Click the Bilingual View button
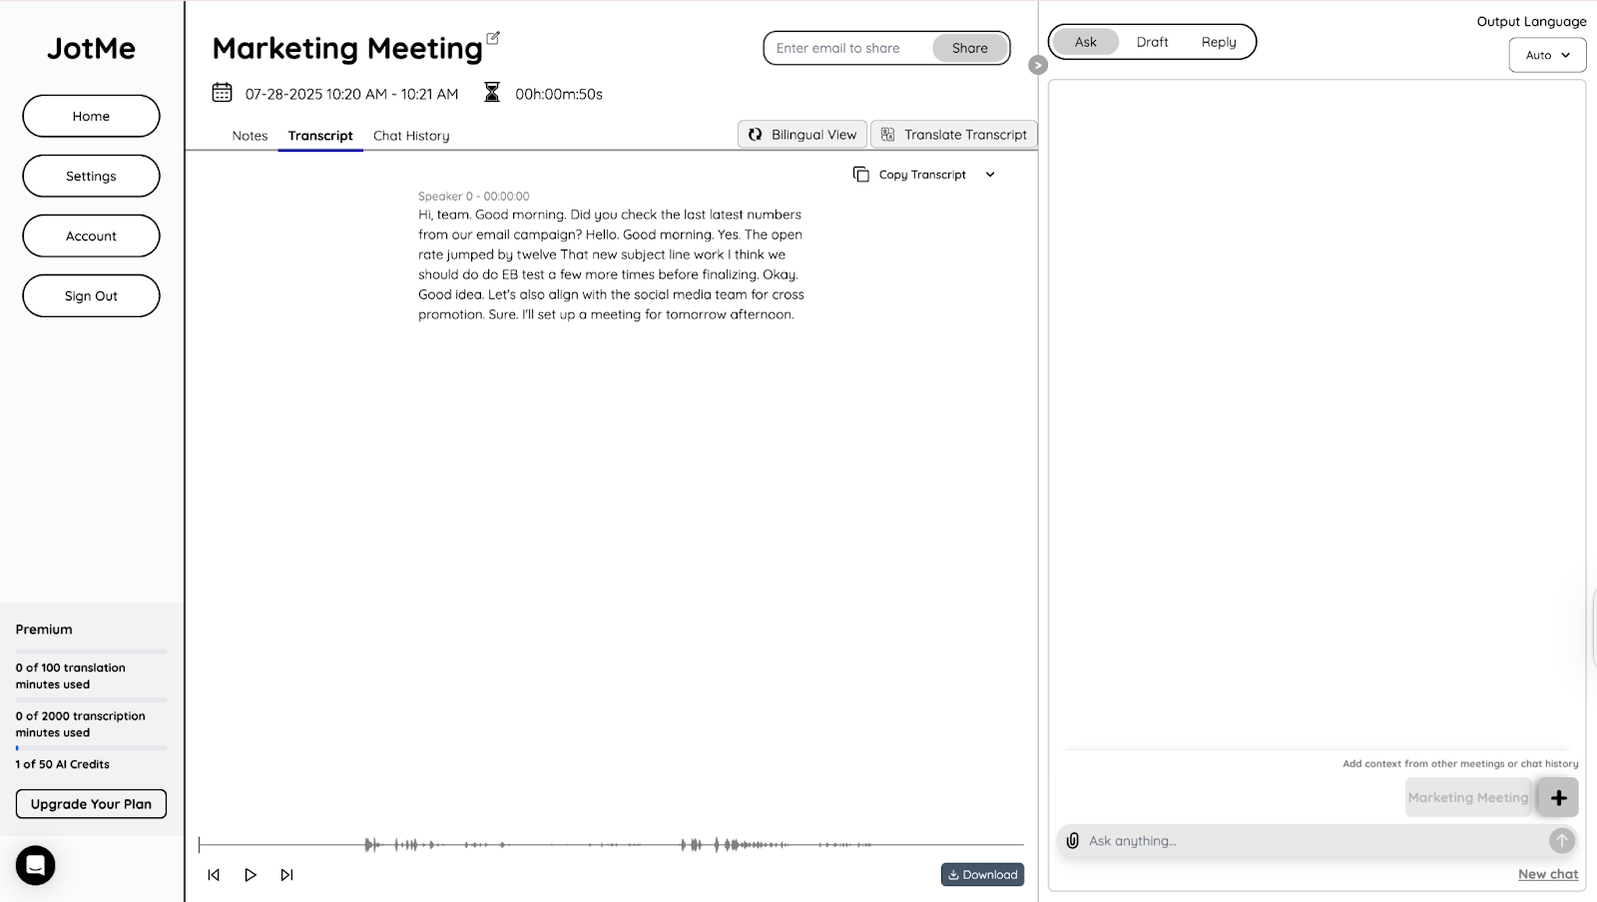 point(802,135)
